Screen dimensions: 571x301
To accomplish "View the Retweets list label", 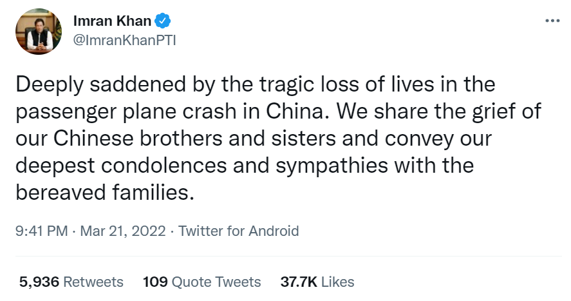I will point(93,282).
